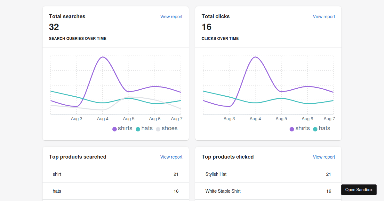
Task: Click the purple shirts legend dot on searches chart
Action: [115, 129]
